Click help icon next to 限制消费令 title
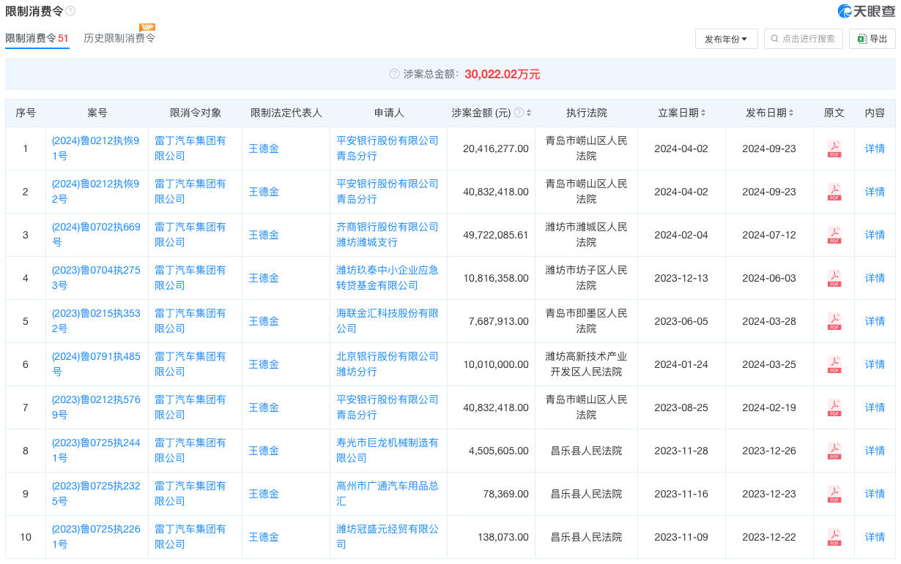The height and width of the screenshot is (564, 901). point(70,12)
